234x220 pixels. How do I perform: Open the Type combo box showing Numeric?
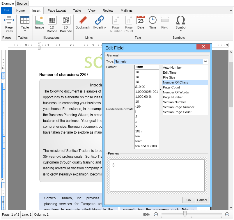(x=205, y=61)
